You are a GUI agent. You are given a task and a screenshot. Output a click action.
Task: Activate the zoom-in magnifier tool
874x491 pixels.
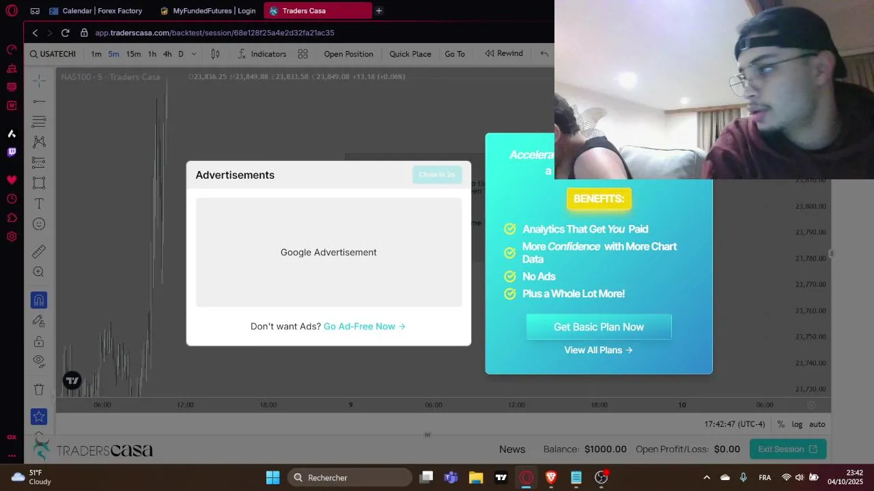tap(39, 272)
